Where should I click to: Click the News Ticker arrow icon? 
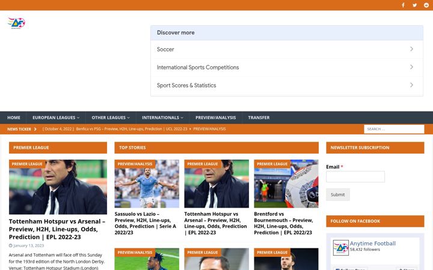click(x=35, y=129)
